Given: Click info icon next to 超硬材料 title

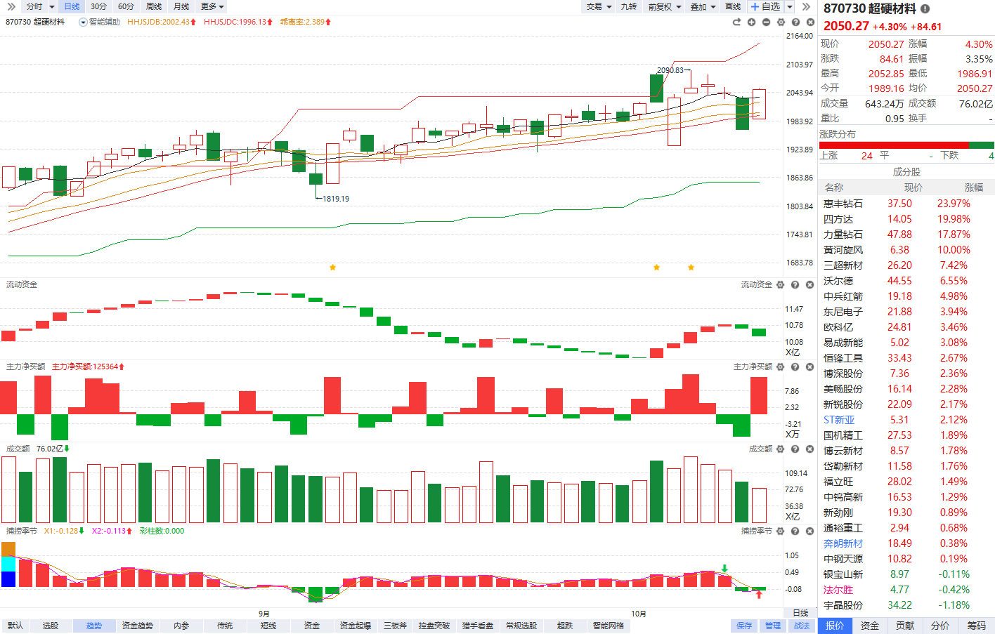Looking at the screenshot, I should coord(925,9).
